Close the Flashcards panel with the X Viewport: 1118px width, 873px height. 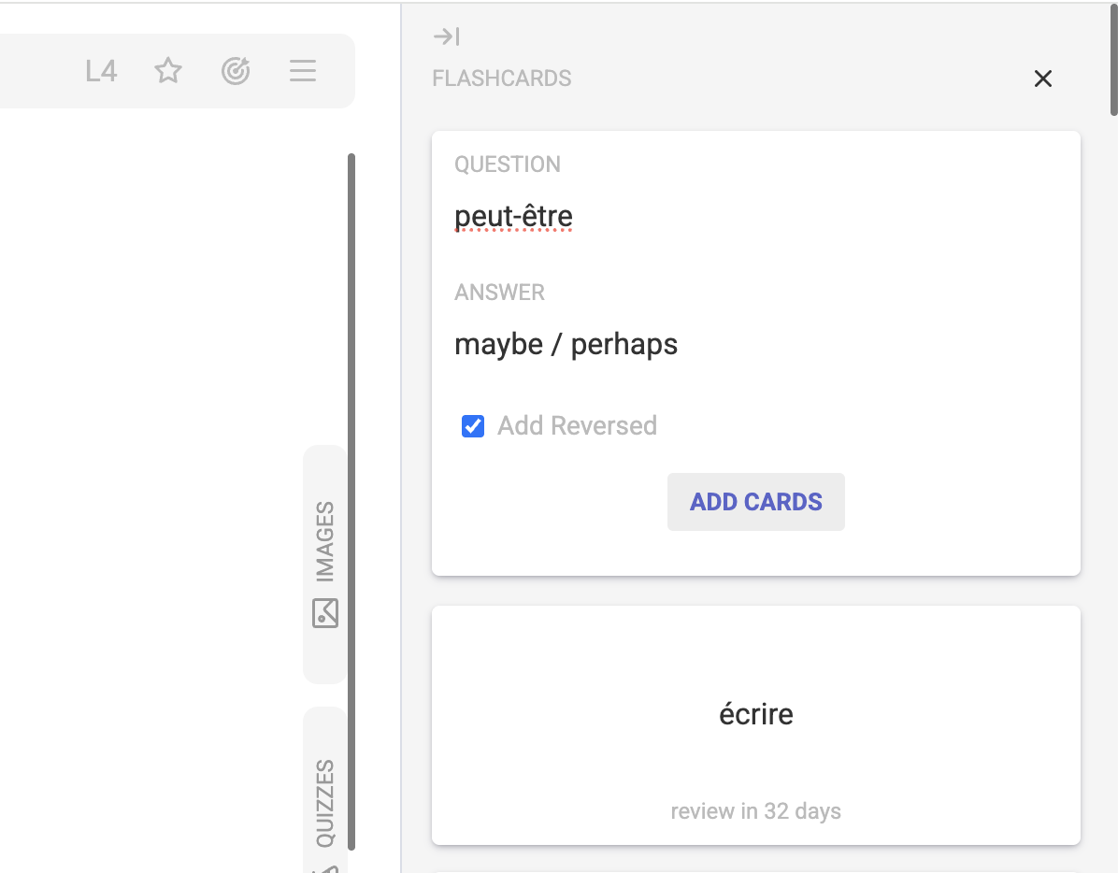click(x=1043, y=79)
